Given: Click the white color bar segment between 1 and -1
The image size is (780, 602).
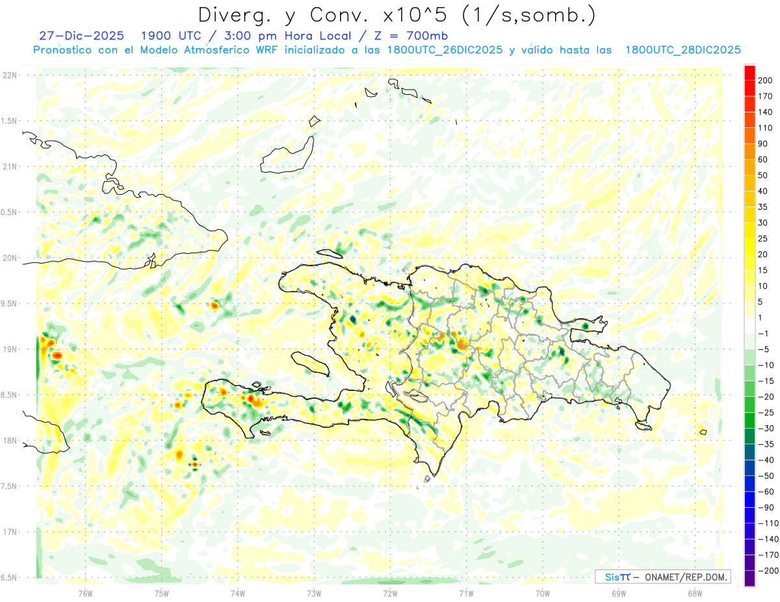Looking at the screenshot, I should pos(749,325).
